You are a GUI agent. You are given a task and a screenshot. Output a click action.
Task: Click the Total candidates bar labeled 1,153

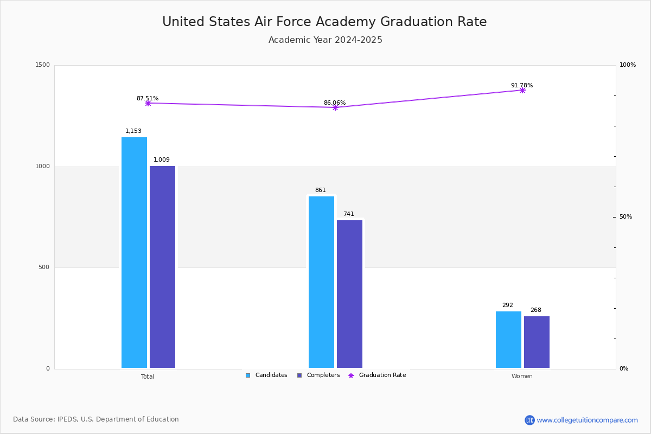(x=134, y=252)
